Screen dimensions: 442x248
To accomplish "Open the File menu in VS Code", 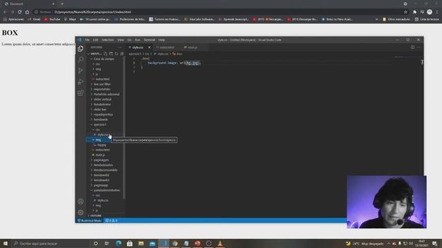I will [87, 40].
